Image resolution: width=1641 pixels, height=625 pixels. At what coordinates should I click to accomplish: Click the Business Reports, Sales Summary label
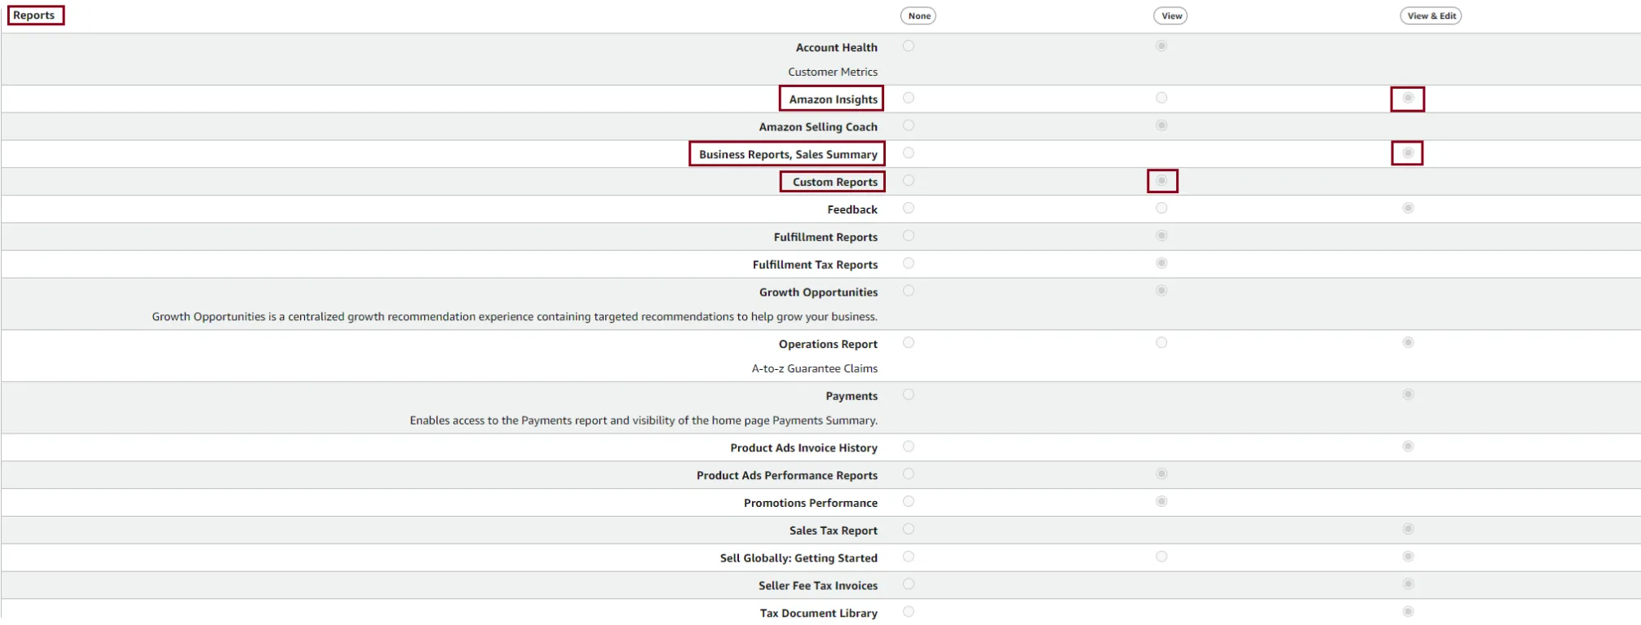click(x=788, y=155)
